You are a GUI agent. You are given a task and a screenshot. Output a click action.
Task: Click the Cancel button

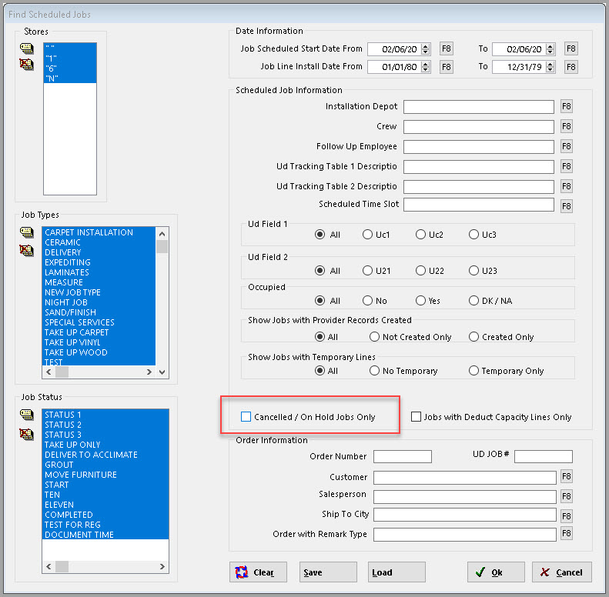click(x=561, y=572)
